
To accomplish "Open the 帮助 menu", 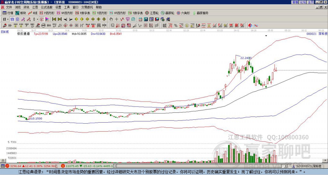I will [99, 7].
